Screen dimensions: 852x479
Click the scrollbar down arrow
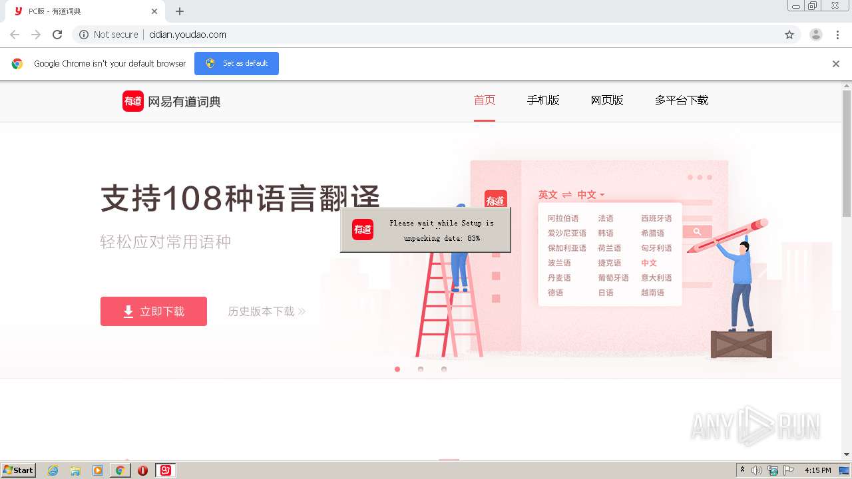(847, 455)
